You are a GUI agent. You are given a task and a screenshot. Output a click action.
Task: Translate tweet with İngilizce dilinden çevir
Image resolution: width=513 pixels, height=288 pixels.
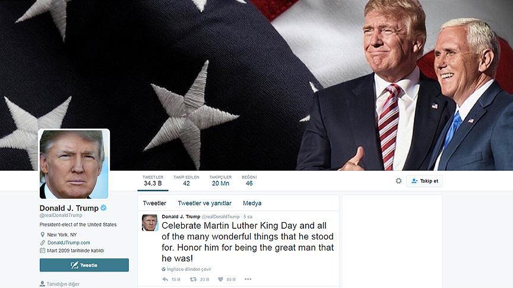189,269
